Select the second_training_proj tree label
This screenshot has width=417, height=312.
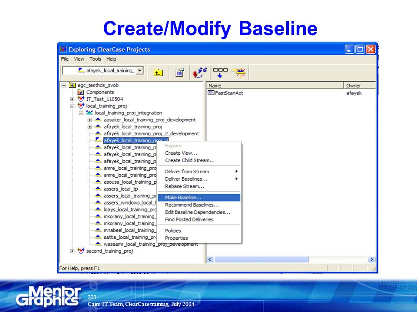109,251
